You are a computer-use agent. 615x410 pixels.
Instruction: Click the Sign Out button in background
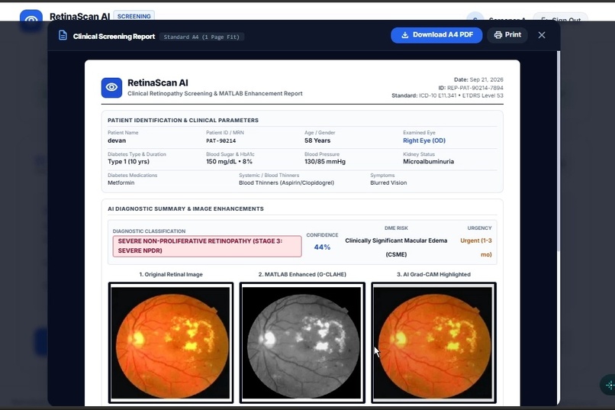[561, 20]
